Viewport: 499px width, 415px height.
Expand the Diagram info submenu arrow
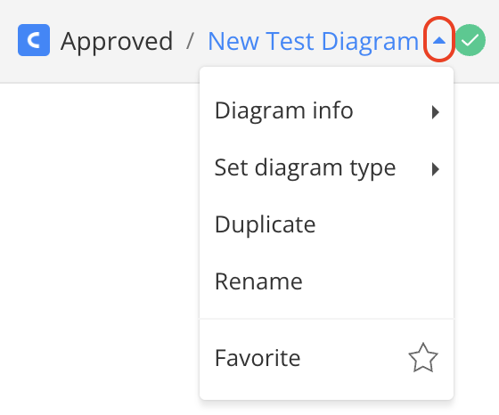[436, 112]
